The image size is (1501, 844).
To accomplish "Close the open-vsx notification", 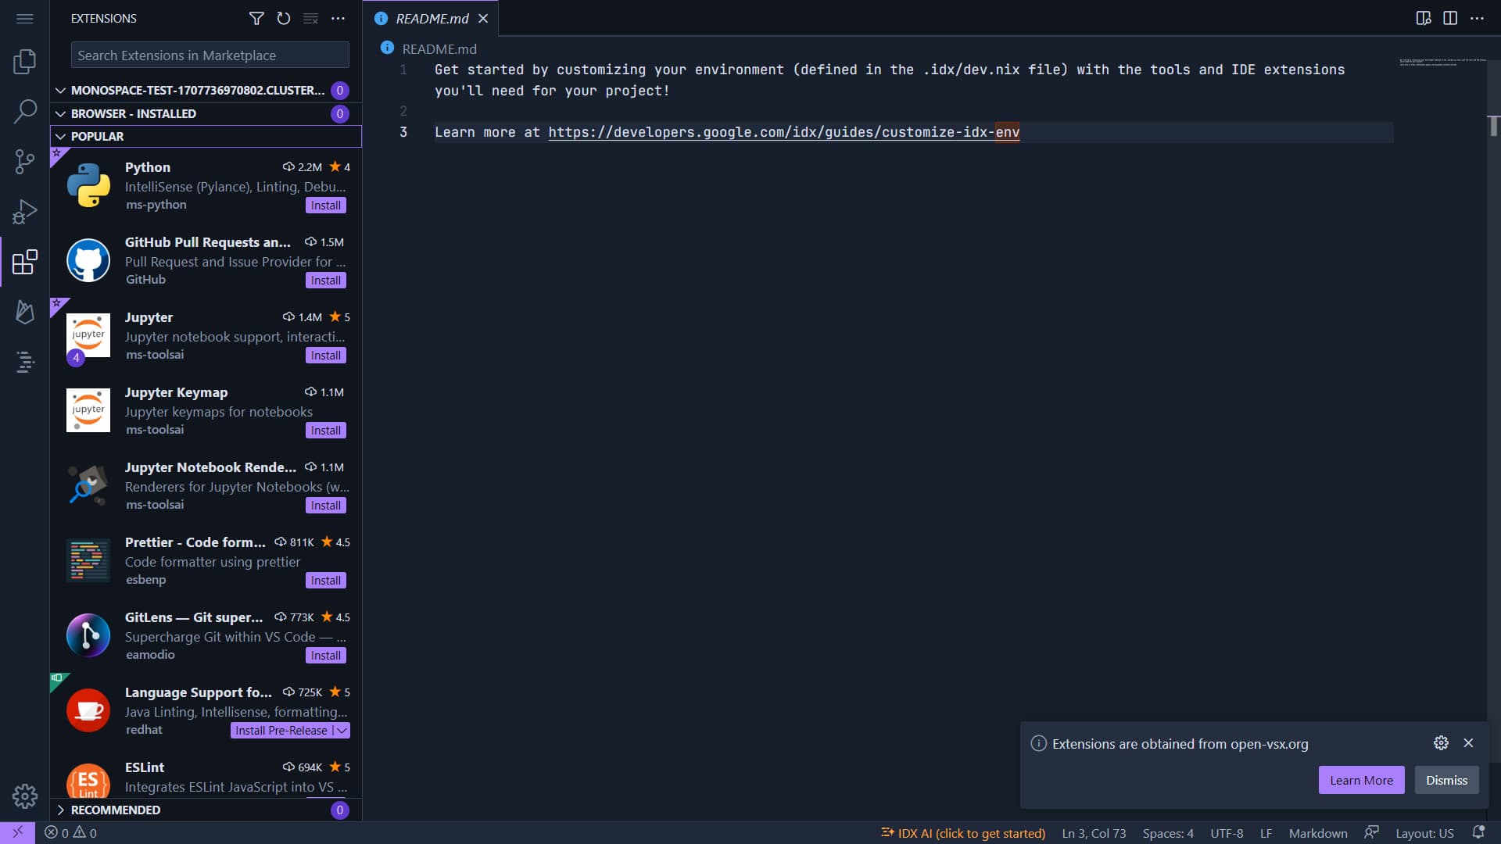I will point(1468,743).
